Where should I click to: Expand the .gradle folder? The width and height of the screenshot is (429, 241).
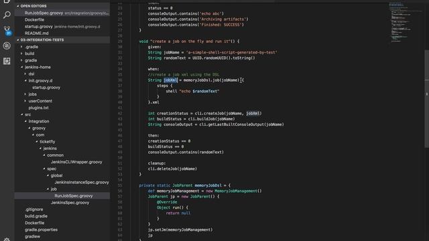(x=32, y=47)
